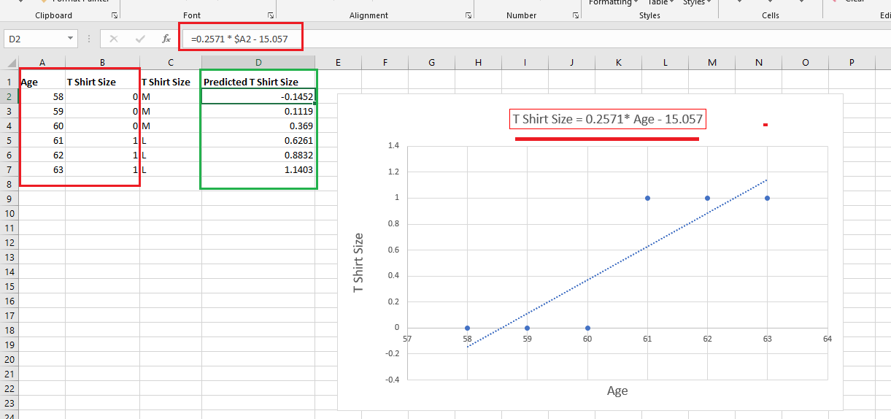
Task: Select the predicted value 0.369
Action: click(258, 126)
